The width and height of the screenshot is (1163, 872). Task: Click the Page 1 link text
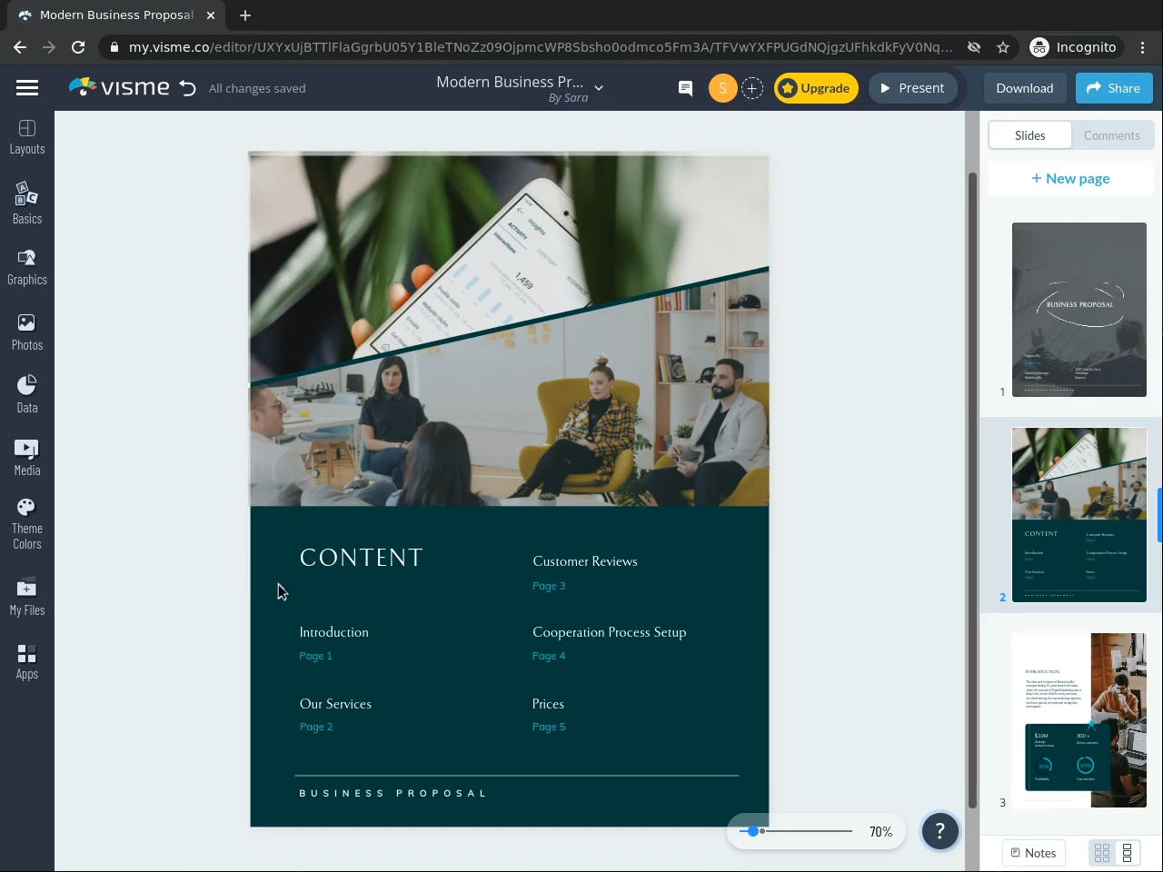(x=316, y=656)
